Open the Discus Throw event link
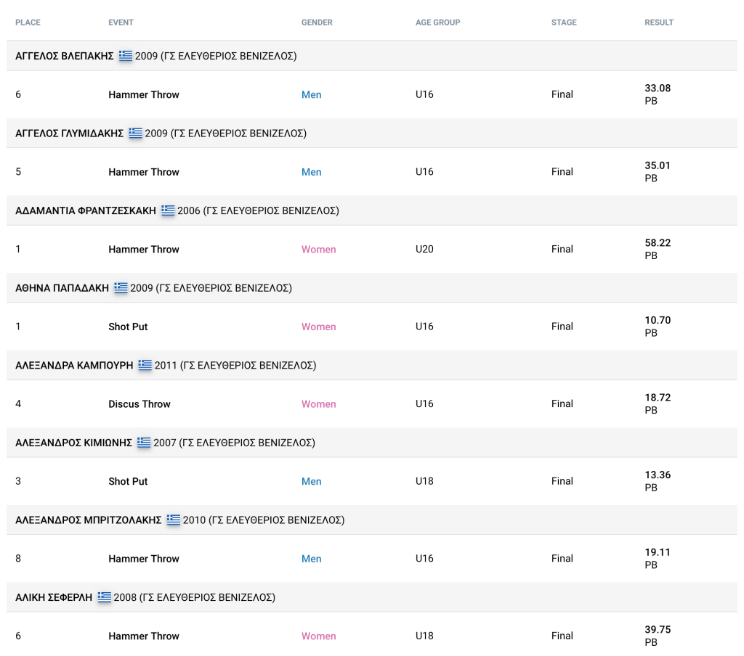Image resolution: width=744 pixels, height=656 pixels. coord(139,404)
